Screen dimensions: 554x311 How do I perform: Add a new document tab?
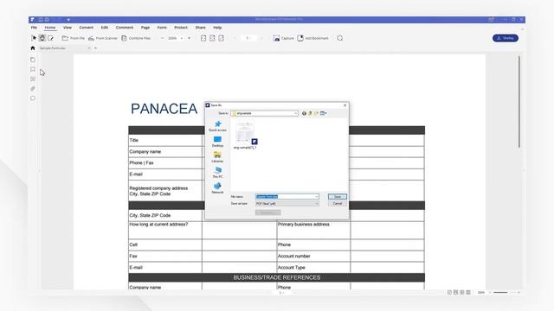tap(95, 48)
